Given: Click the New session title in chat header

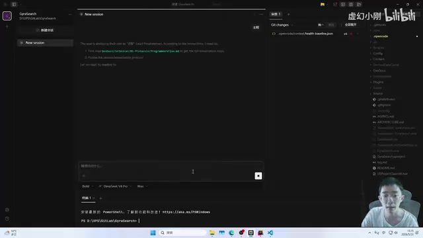Looking at the screenshot, I should click(x=94, y=15).
